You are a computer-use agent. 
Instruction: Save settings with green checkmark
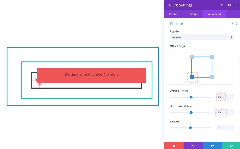pyautogui.click(x=231, y=146)
